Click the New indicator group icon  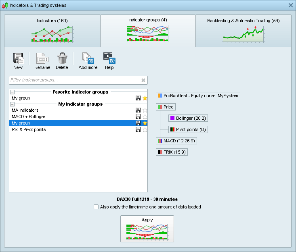coord(18,59)
